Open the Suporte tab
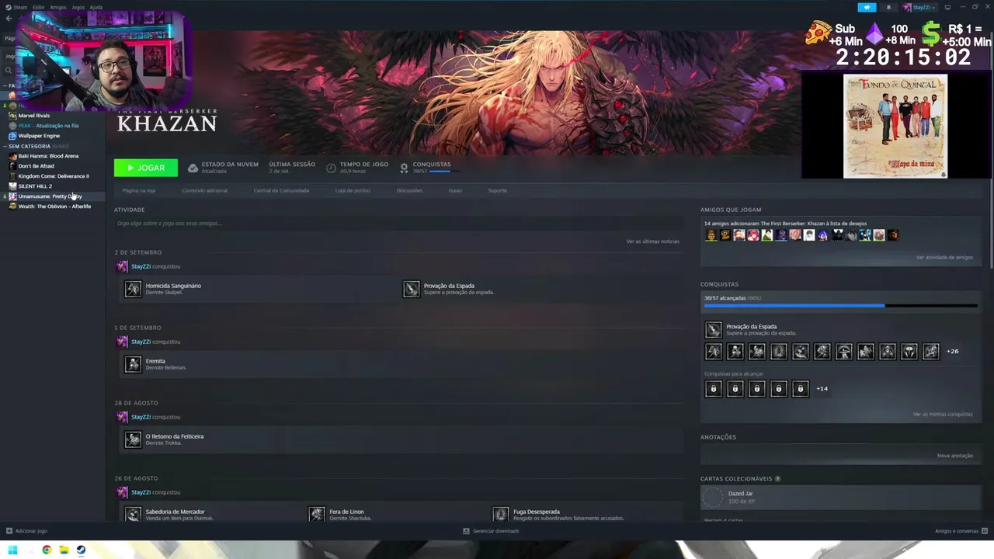Screen dimensions: 994x559 [498, 190]
